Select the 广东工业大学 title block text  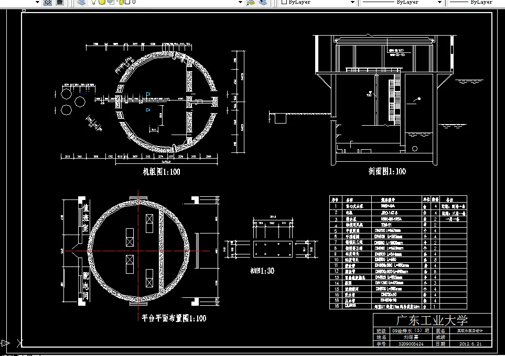(x=432, y=320)
